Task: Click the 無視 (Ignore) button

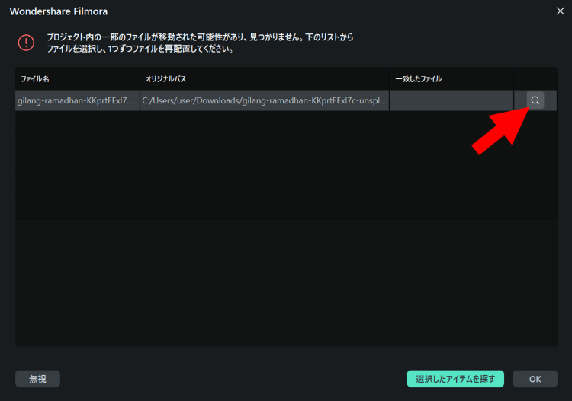Action: 37,379
